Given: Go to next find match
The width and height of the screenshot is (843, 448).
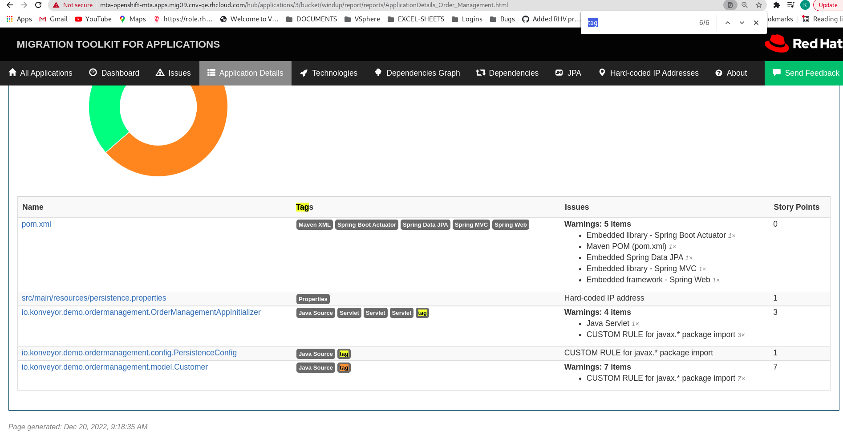Looking at the screenshot, I should point(742,23).
